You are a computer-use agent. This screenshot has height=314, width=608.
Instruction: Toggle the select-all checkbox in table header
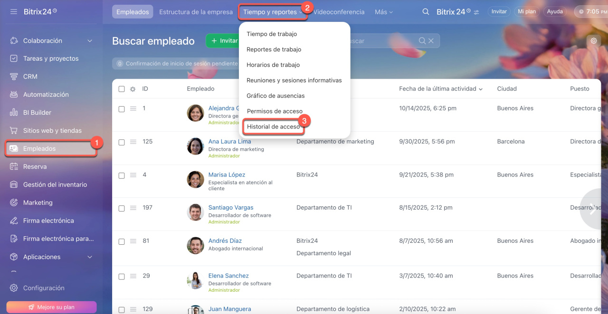point(122,89)
